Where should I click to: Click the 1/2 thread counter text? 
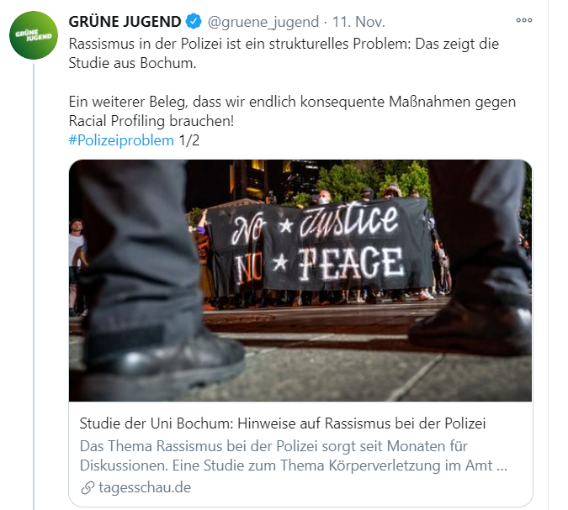pyautogui.click(x=189, y=140)
